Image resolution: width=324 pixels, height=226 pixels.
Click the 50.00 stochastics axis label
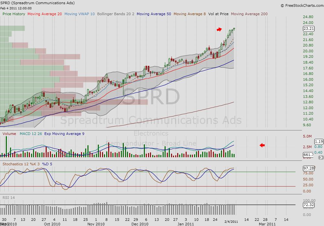click(308, 179)
